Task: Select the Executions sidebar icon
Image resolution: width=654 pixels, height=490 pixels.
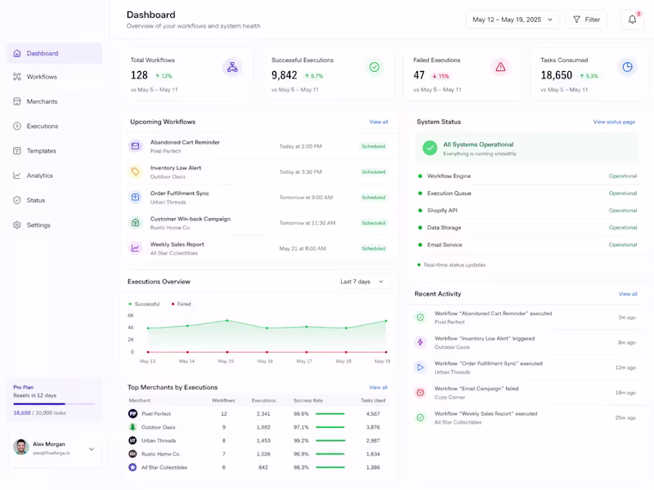Action: pyautogui.click(x=18, y=126)
